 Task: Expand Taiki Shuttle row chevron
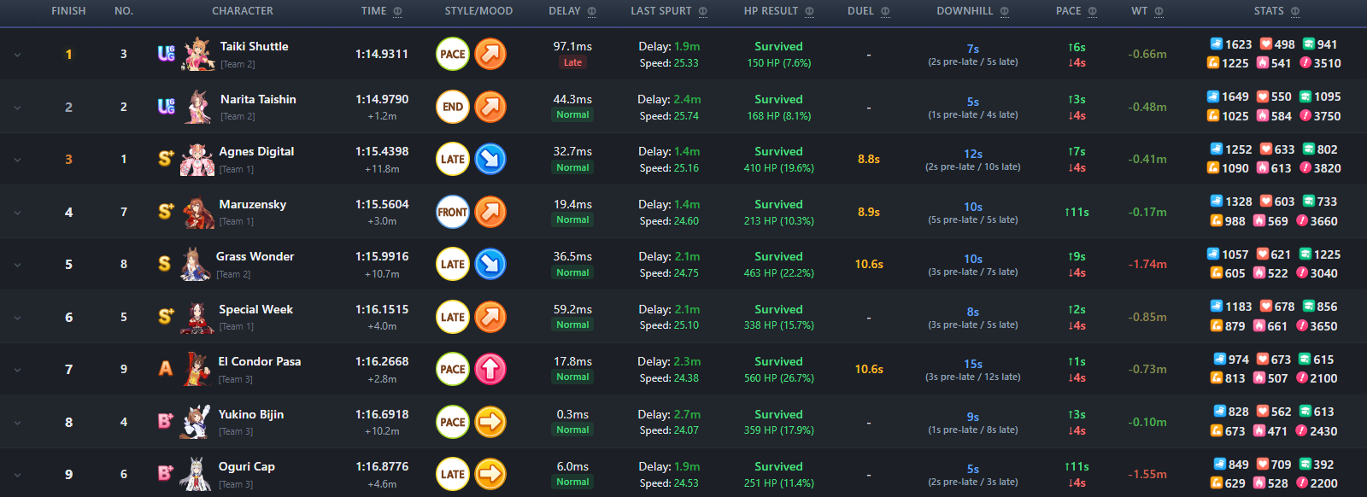(x=17, y=55)
